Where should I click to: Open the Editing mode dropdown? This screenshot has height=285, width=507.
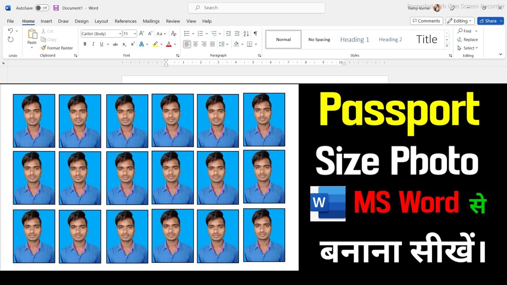click(460, 21)
